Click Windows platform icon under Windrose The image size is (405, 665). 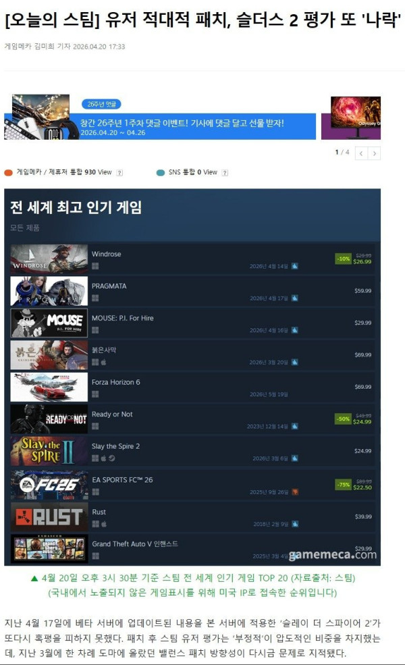click(95, 266)
